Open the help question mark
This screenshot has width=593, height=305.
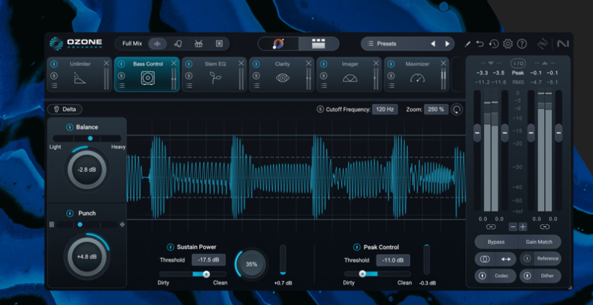tap(522, 44)
